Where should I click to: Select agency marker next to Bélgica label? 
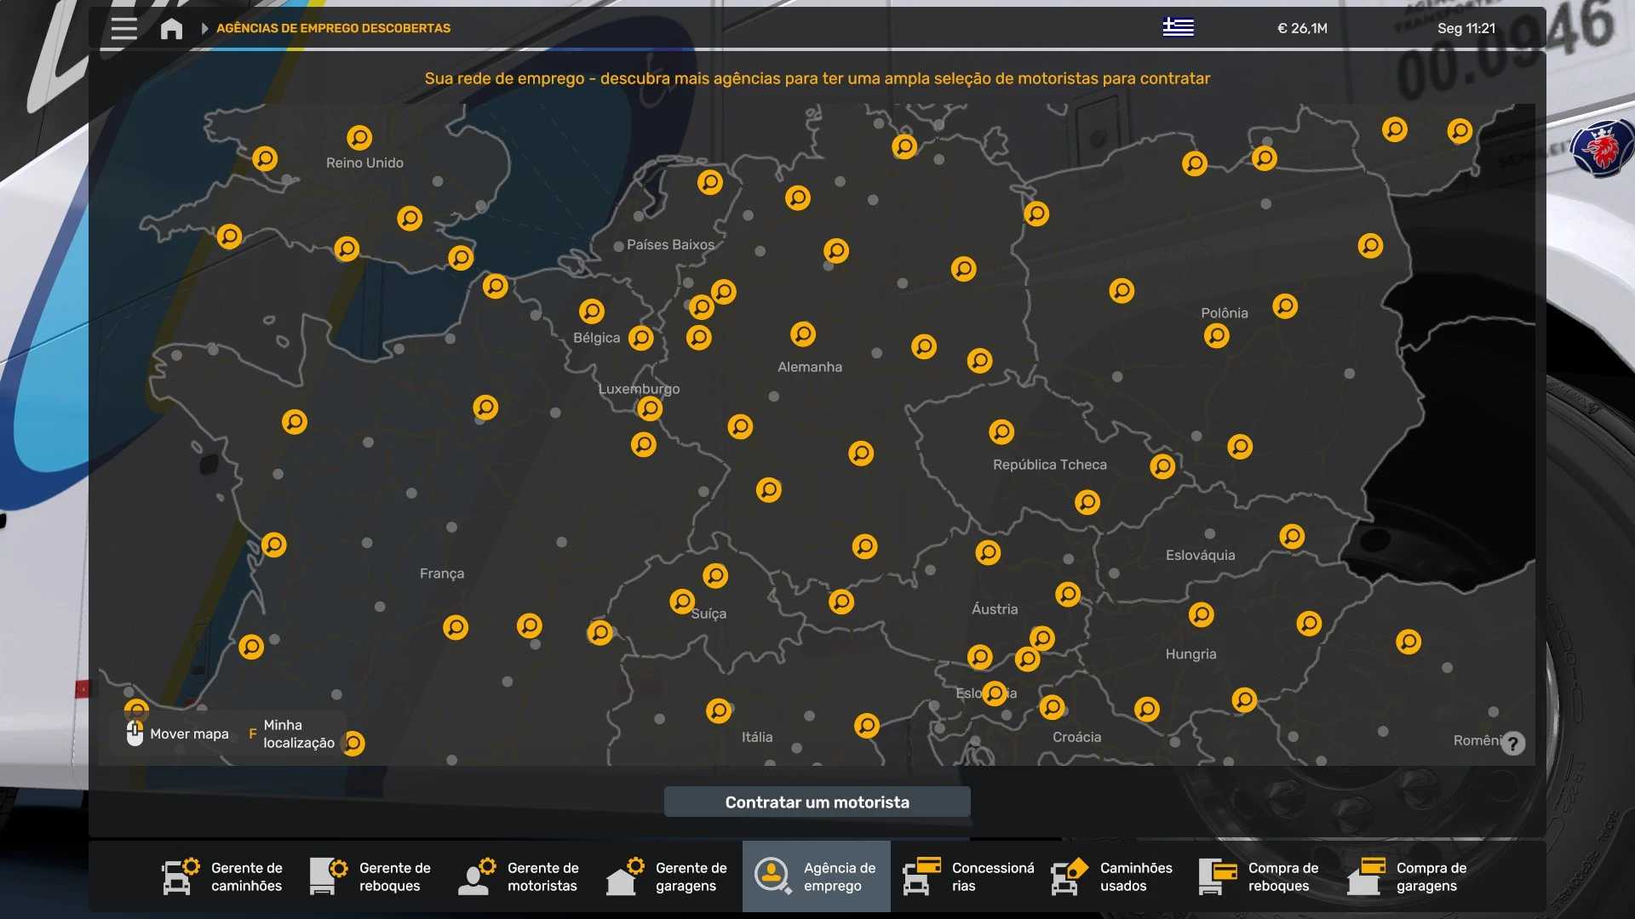click(x=641, y=338)
